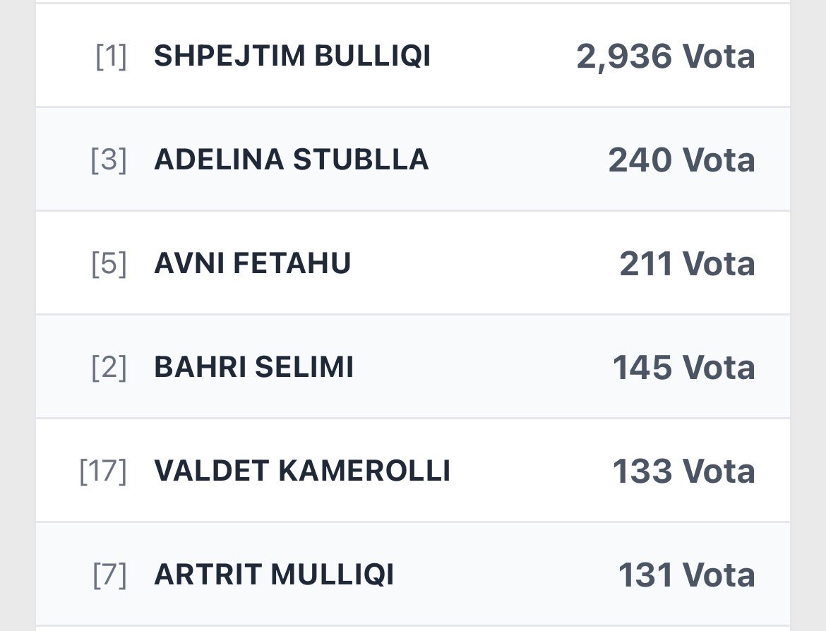Choose candidate BAHRI SELIMI

(253, 368)
